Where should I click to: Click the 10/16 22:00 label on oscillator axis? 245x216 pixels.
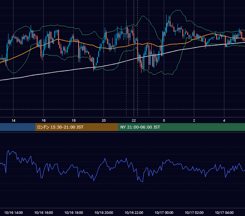134,212
